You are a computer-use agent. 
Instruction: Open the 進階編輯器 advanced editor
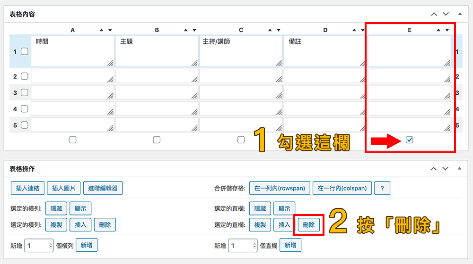pyautogui.click(x=103, y=188)
